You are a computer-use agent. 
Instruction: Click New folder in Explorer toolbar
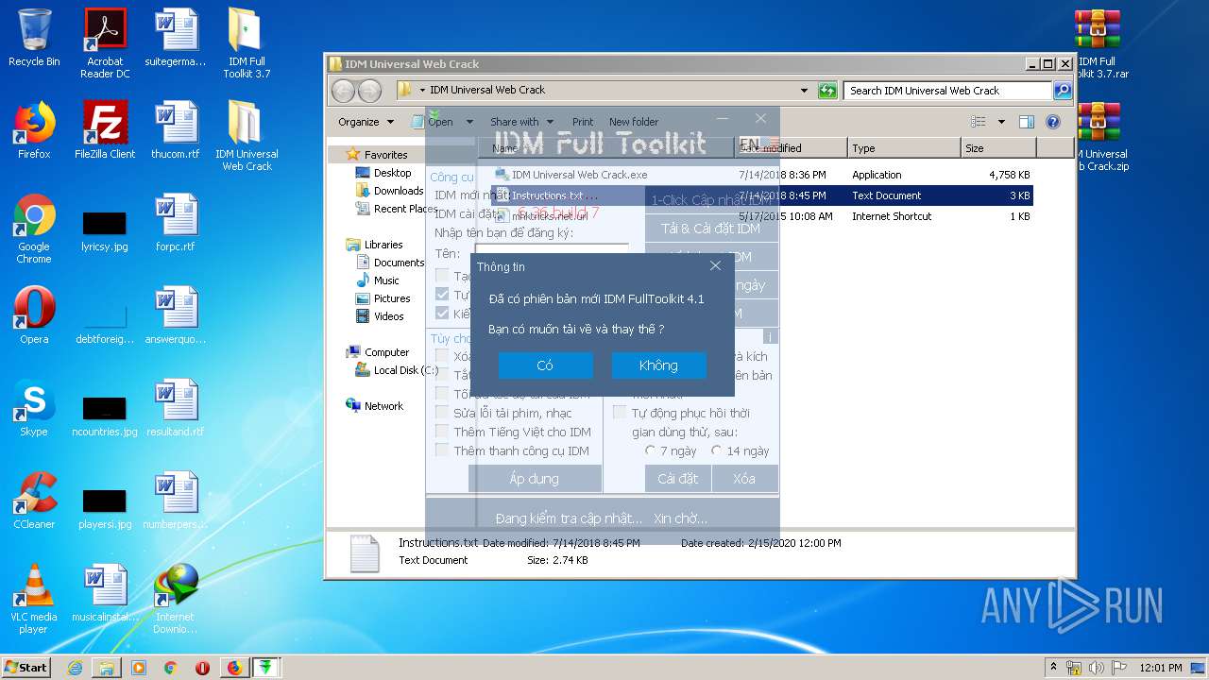(634, 122)
